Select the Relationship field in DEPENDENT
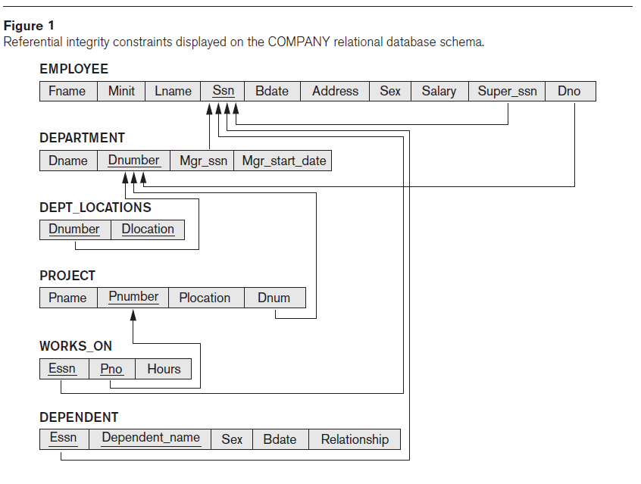 355,439
